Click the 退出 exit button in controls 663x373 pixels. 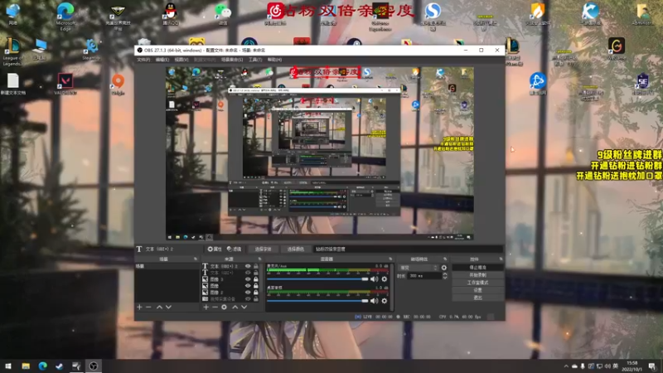pyautogui.click(x=478, y=298)
